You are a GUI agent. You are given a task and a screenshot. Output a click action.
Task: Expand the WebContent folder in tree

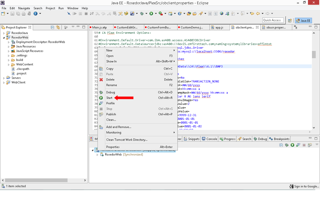pyautogui.click(x=9, y=64)
